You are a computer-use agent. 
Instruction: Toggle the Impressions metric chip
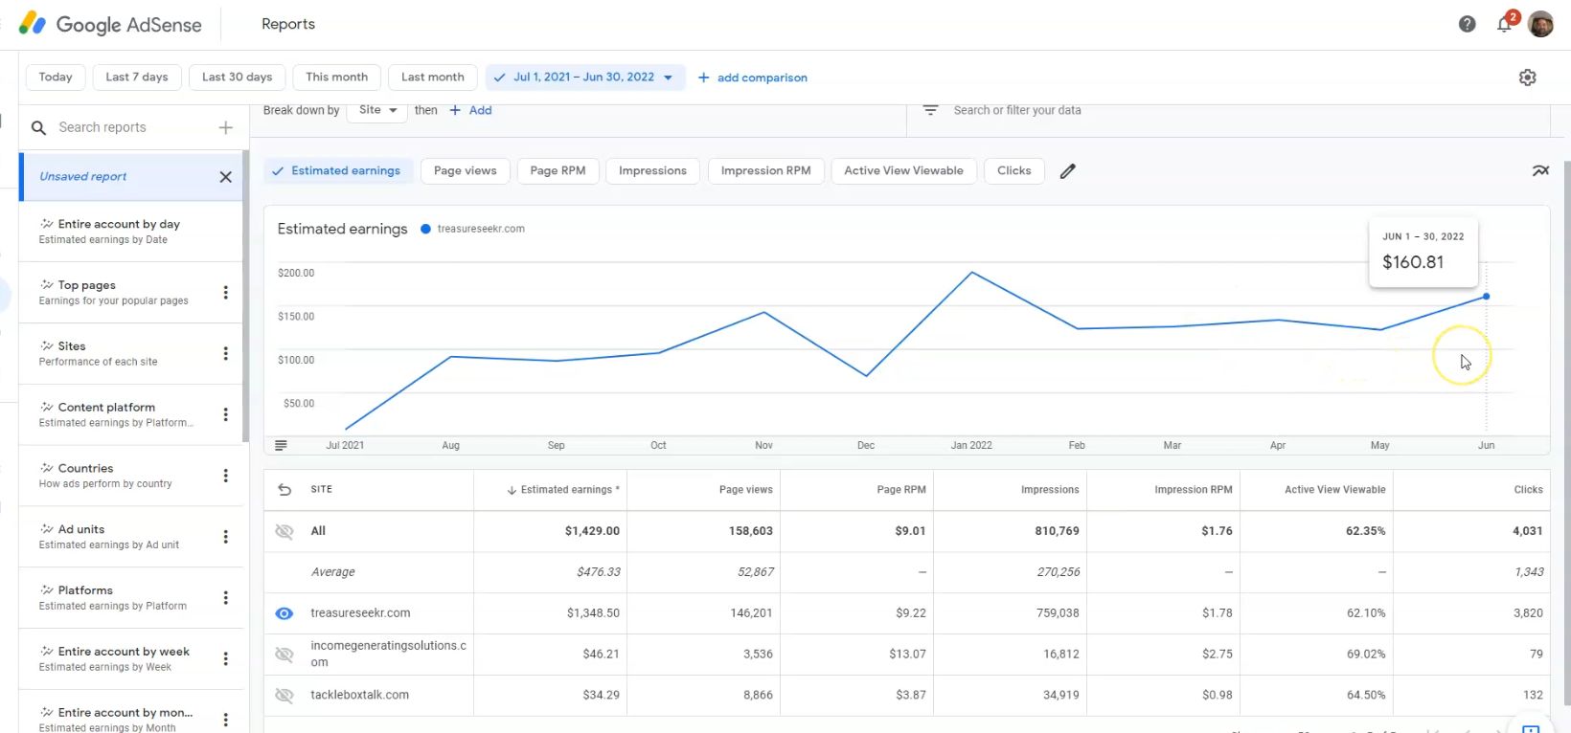tap(652, 171)
